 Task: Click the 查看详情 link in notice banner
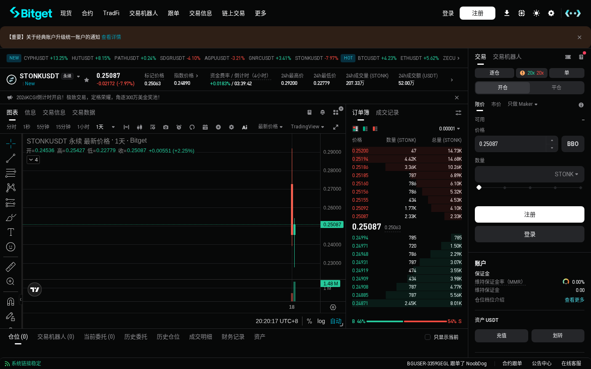(x=111, y=37)
